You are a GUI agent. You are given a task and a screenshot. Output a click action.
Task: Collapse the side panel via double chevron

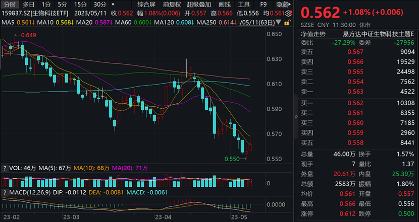[296, 116]
